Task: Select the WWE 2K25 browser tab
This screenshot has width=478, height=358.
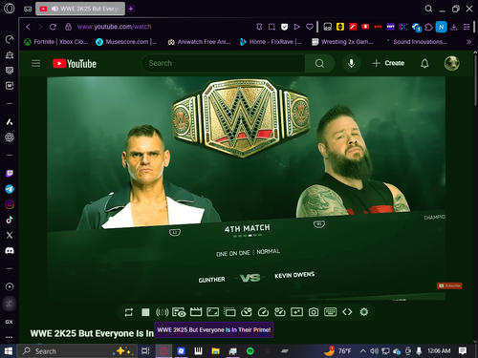Action: (80, 9)
